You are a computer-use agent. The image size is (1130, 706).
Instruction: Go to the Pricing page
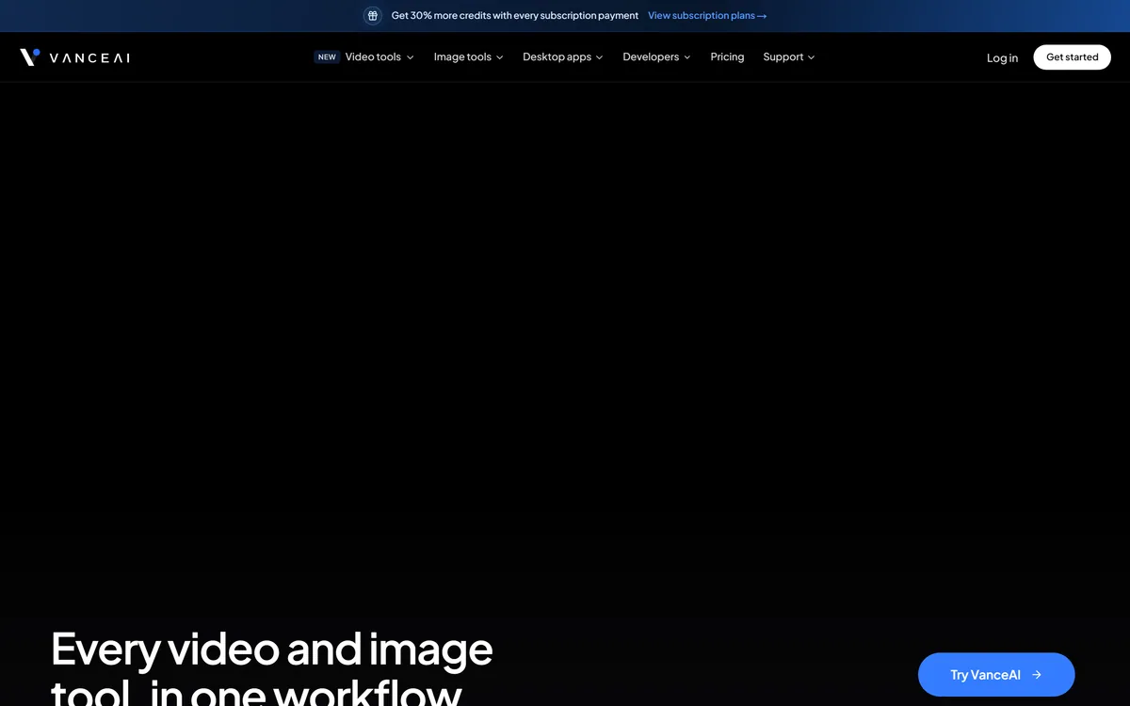(x=727, y=57)
